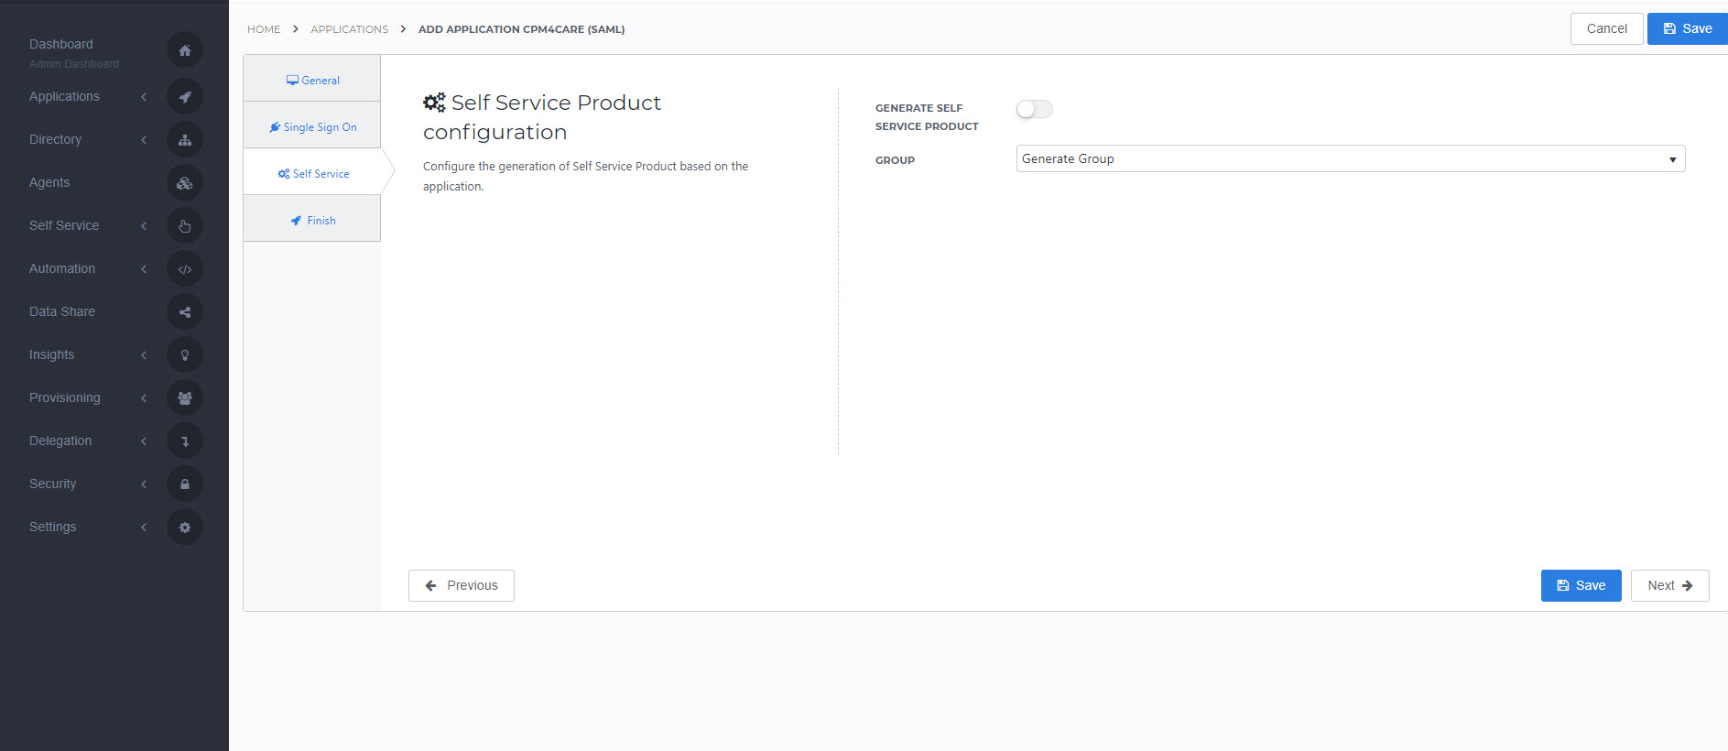1728x751 pixels.
Task: Click the Directory hierarchy icon
Action: 185,139
